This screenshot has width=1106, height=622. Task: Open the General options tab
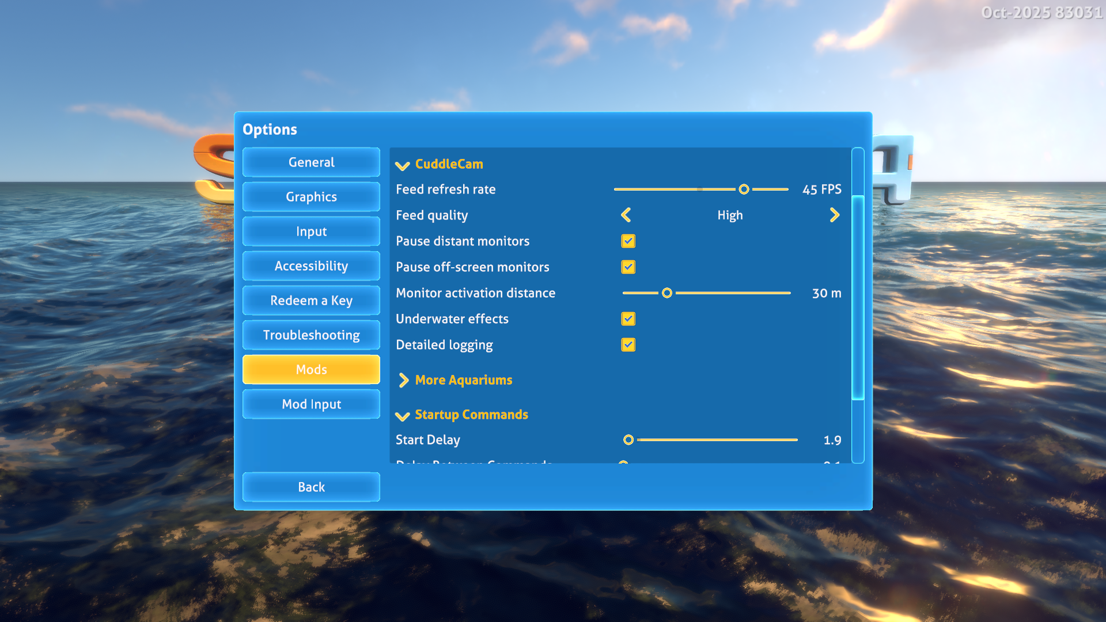pos(311,162)
